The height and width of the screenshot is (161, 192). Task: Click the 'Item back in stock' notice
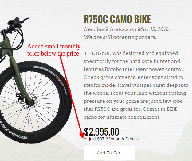pos(127,29)
